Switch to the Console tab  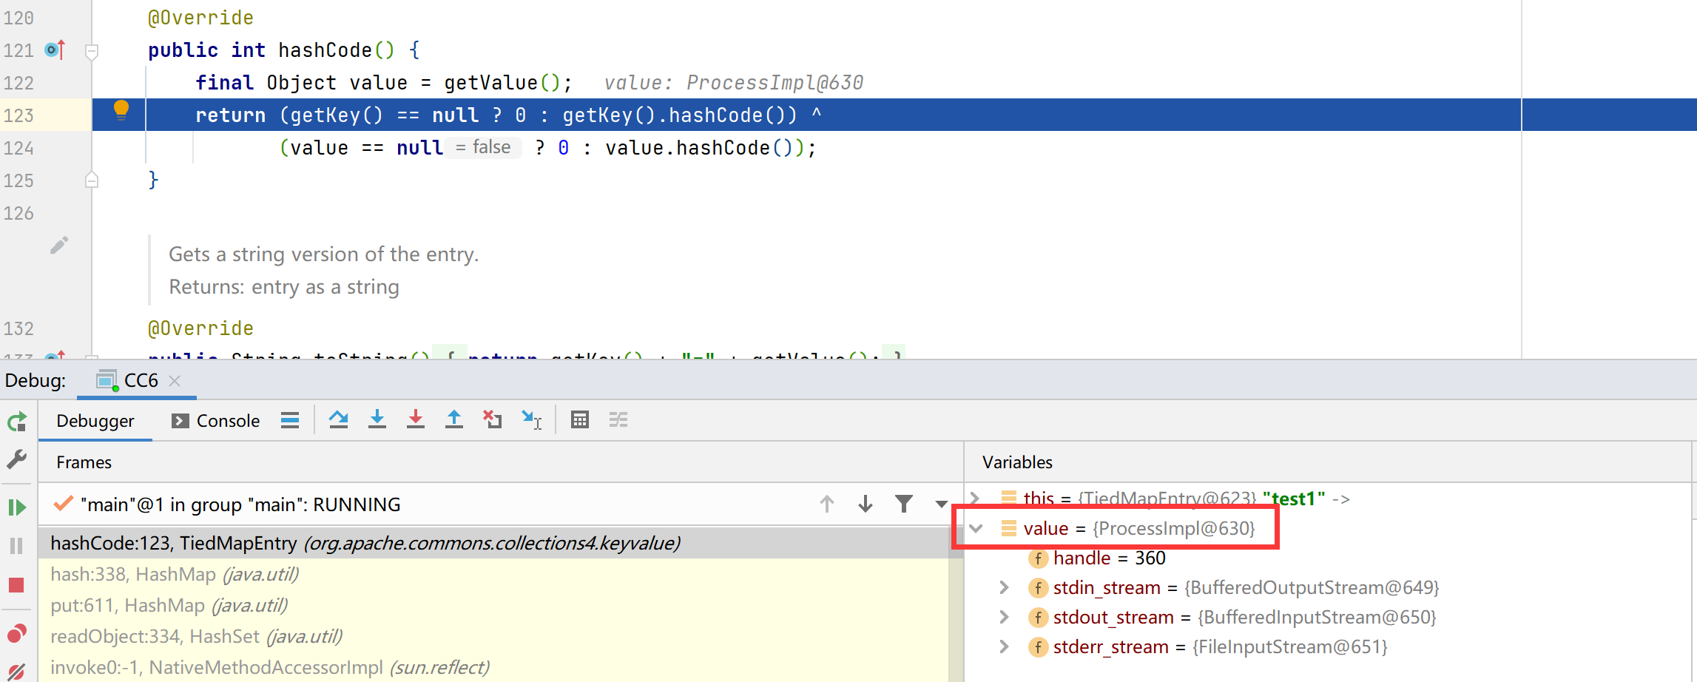click(x=216, y=421)
